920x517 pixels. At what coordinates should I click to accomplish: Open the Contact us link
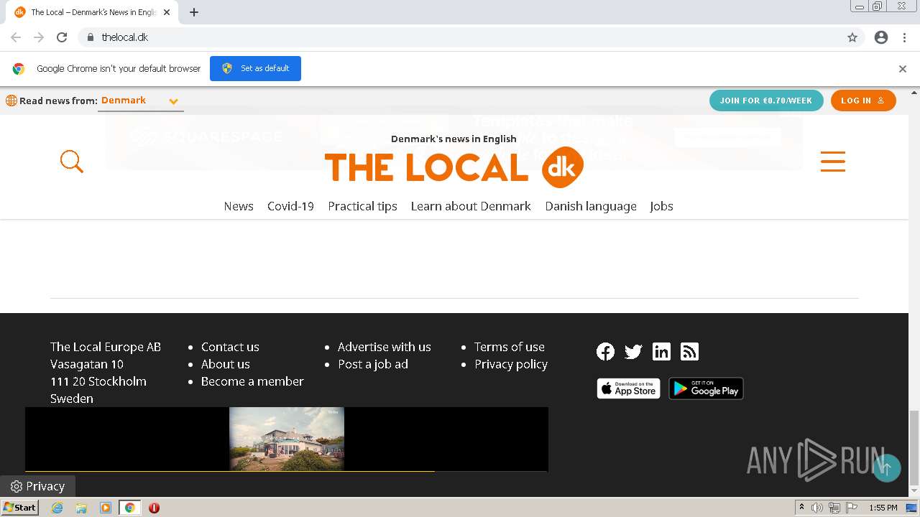pos(230,347)
